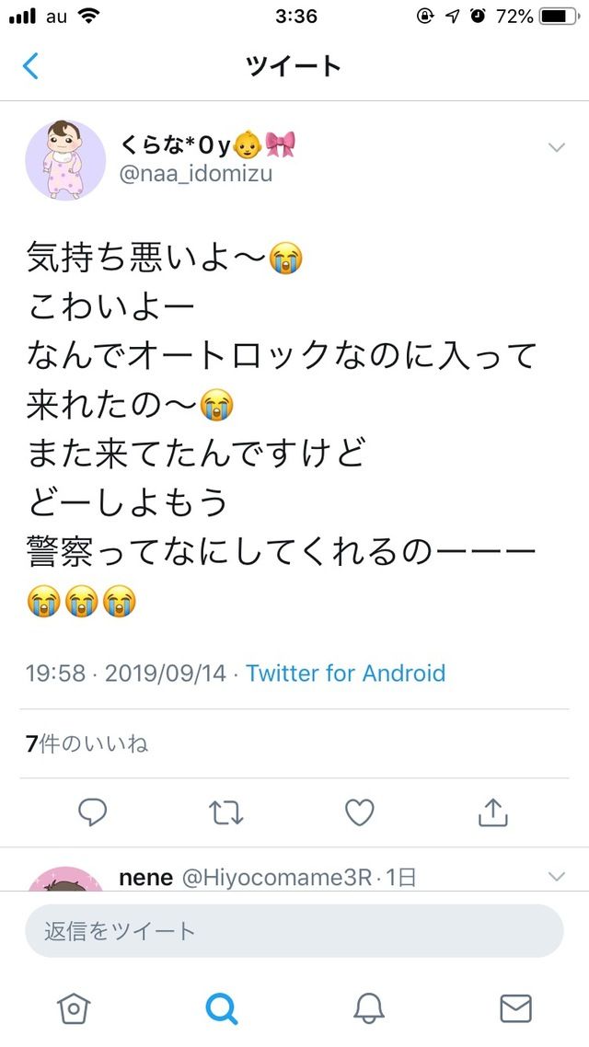The width and height of the screenshot is (589, 1047).
Task: Expand the tweet options chevron
Action: click(556, 147)
